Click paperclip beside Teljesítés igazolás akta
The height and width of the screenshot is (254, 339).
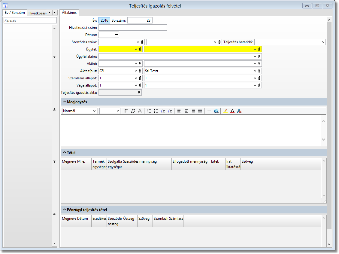click(139, 93)
